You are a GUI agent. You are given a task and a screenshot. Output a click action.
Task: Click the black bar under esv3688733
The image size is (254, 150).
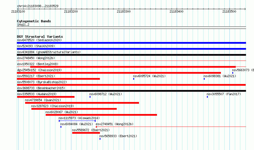(x=131, y=91)
